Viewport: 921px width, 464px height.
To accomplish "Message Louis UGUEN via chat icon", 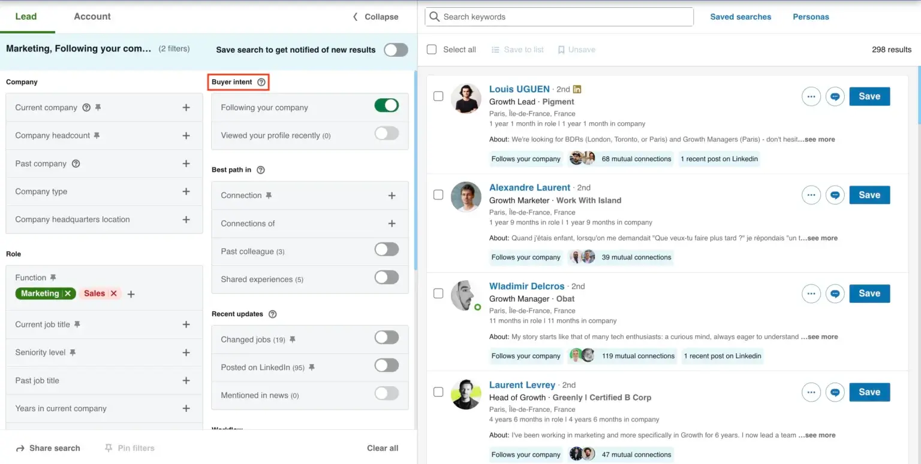I will pyautogui.click(x=835, y=96).
